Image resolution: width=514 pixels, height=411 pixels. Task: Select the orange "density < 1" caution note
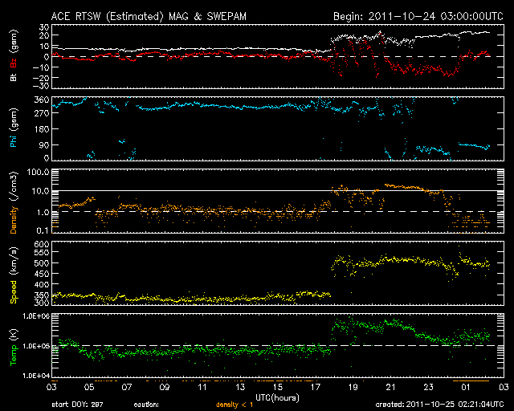235,405
